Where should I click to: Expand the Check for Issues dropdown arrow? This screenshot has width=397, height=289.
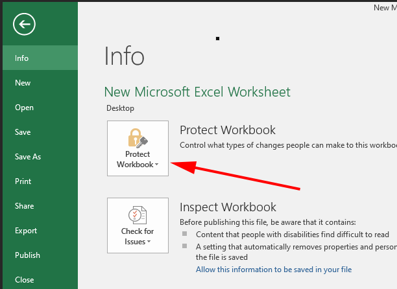(149, 242)
